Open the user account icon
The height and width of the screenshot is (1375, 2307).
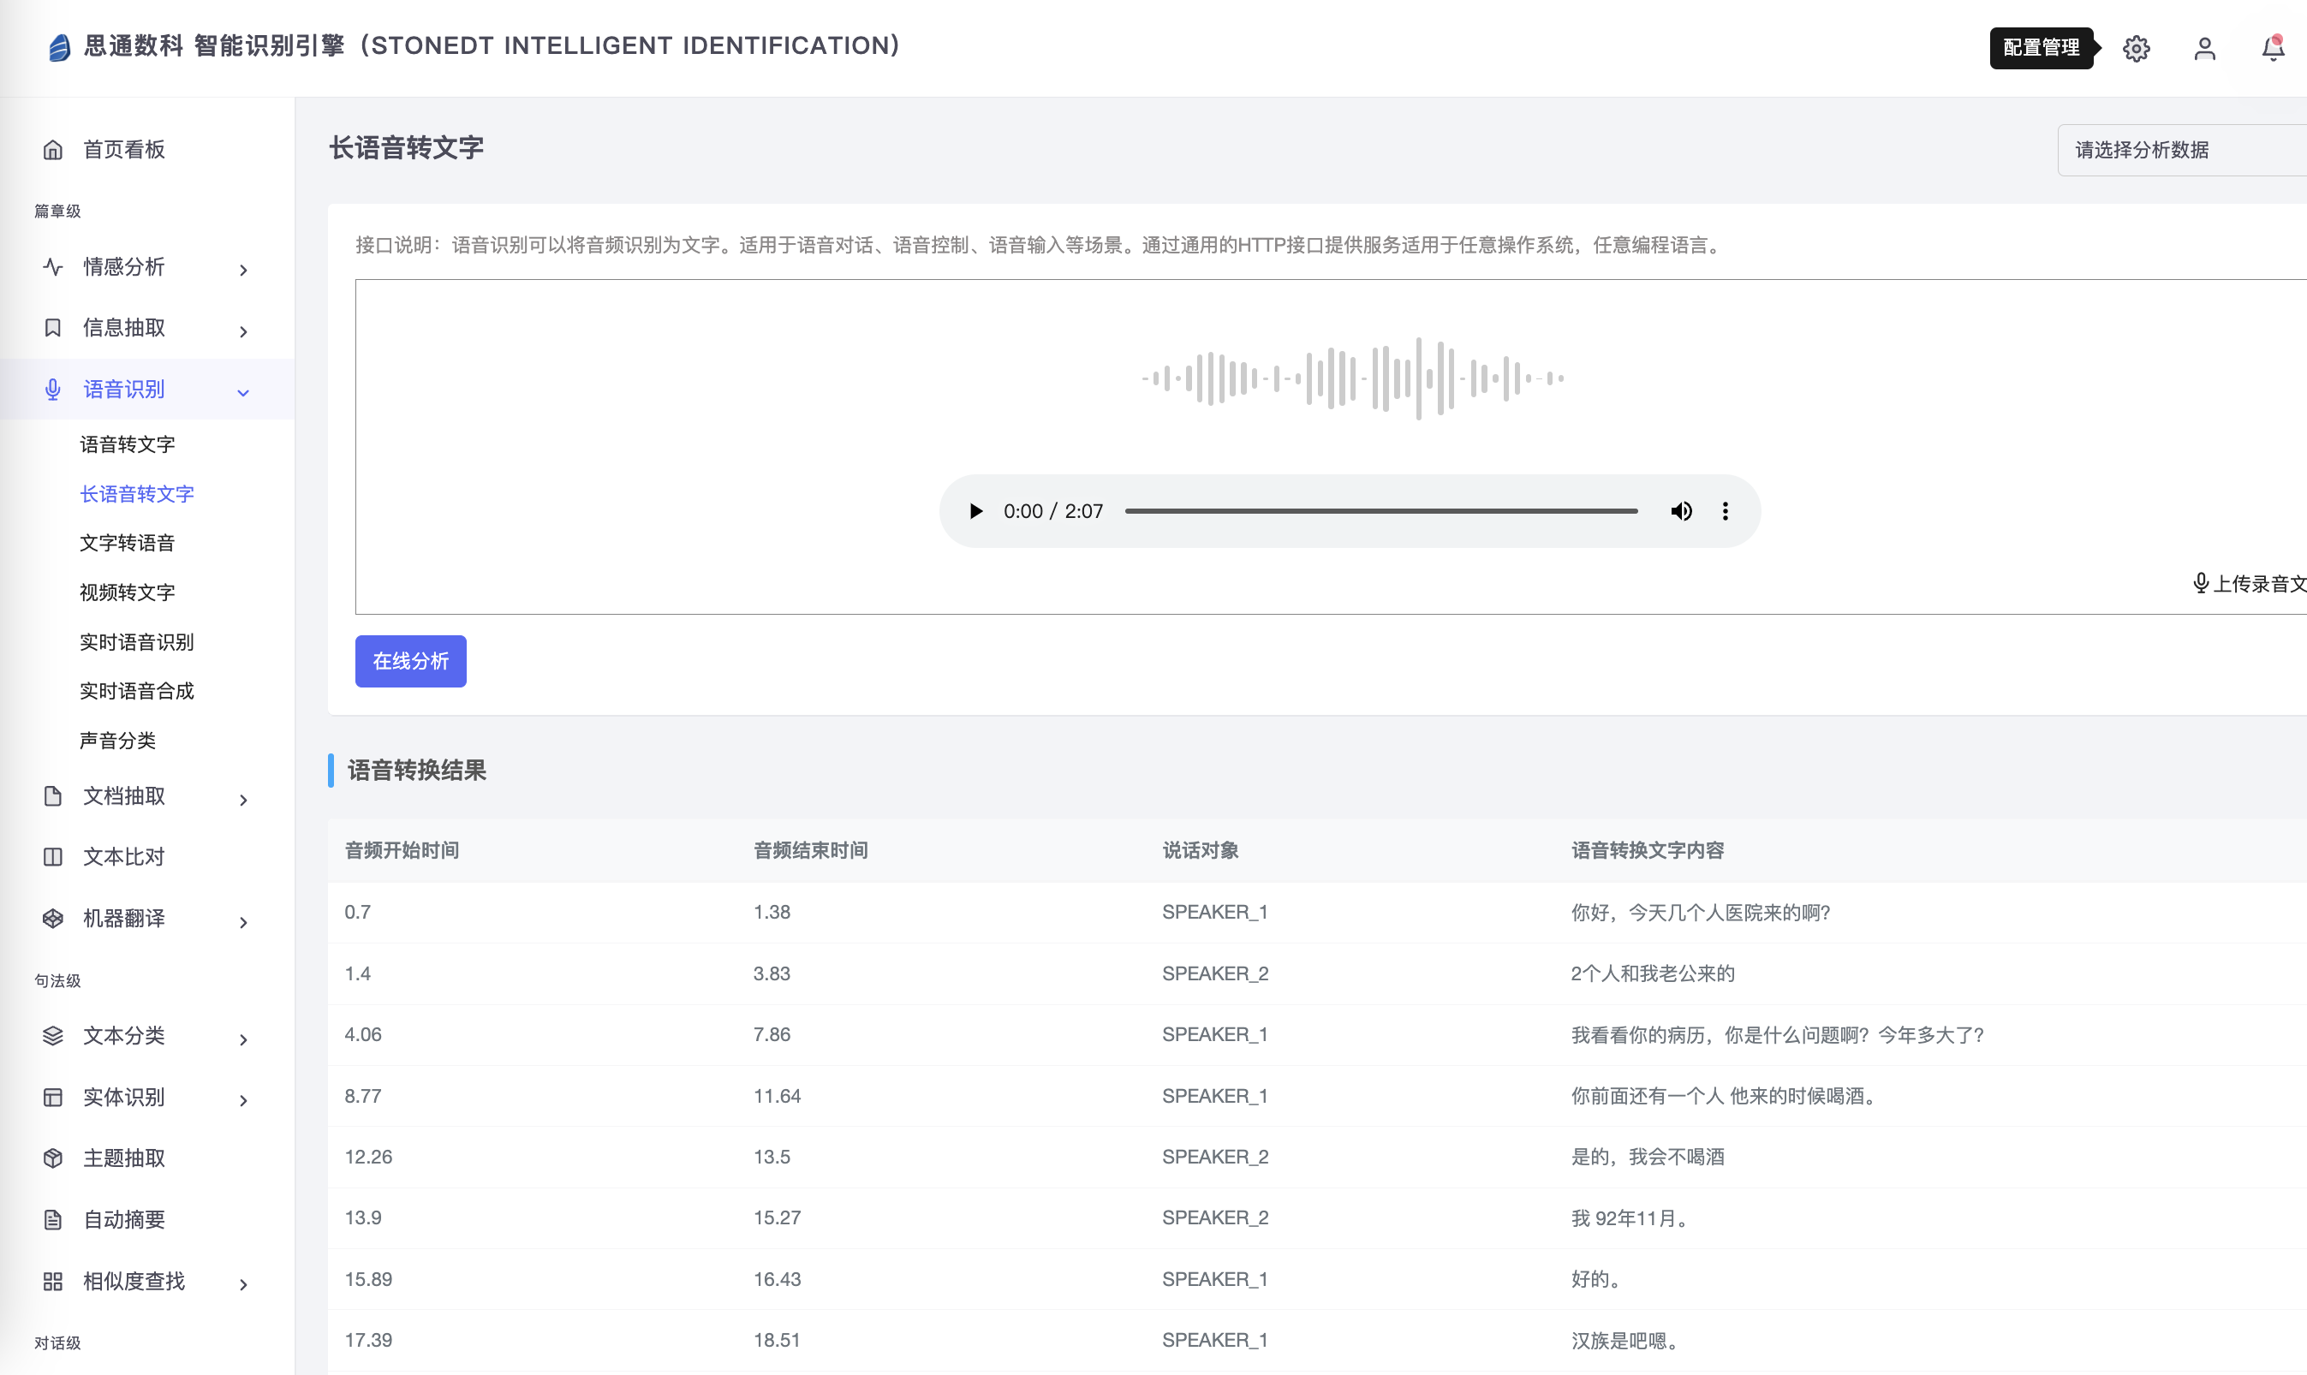[2204, 49]
